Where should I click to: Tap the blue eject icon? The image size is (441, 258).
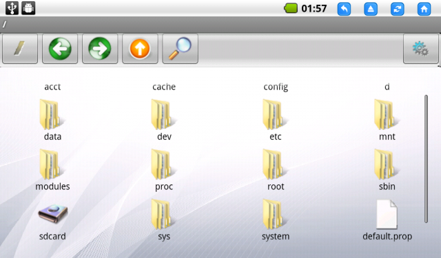click(371, 9)
